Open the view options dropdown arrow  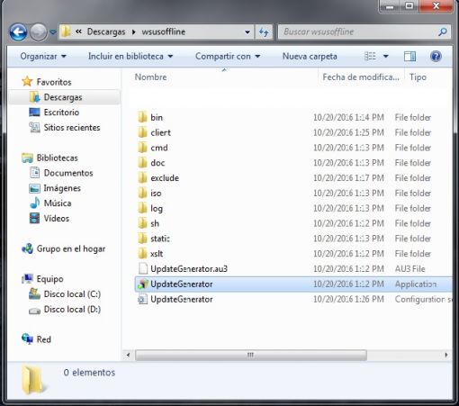coord(386,56)
